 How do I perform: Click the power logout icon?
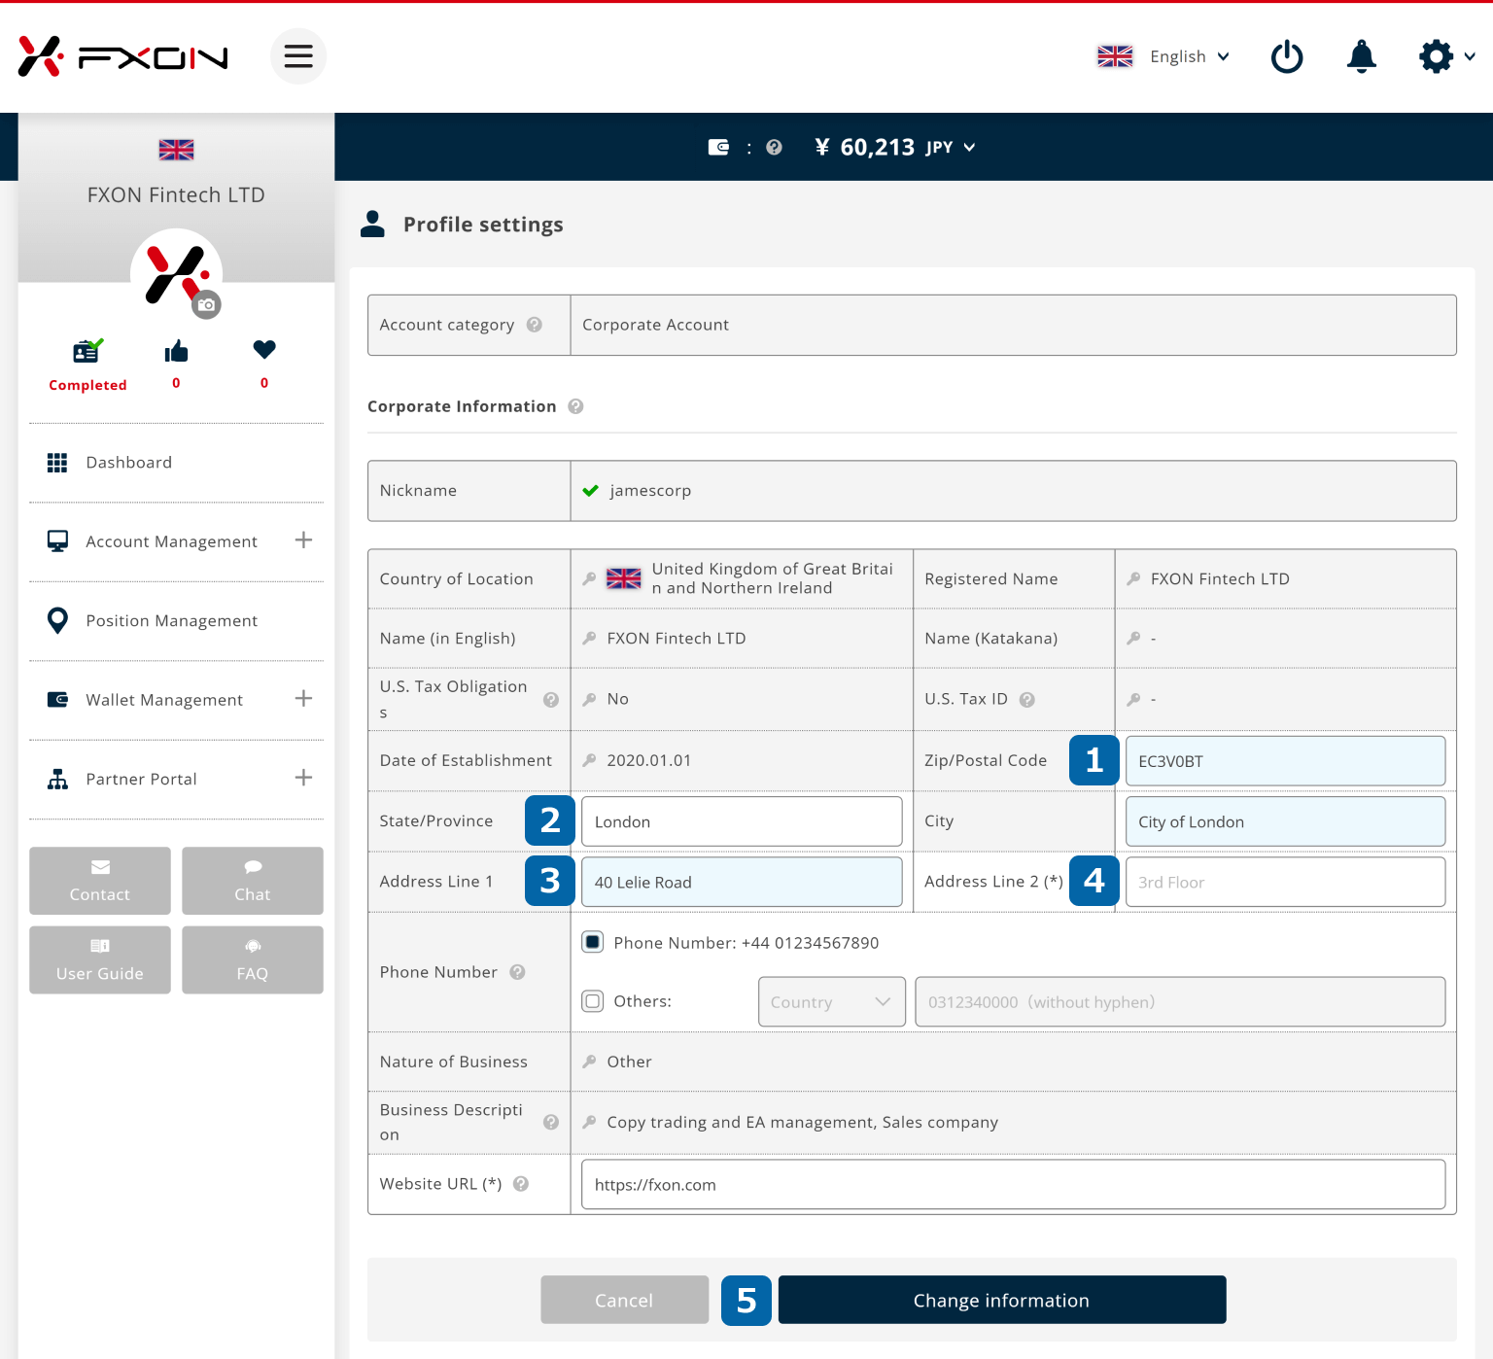[x=1287, y=56]
